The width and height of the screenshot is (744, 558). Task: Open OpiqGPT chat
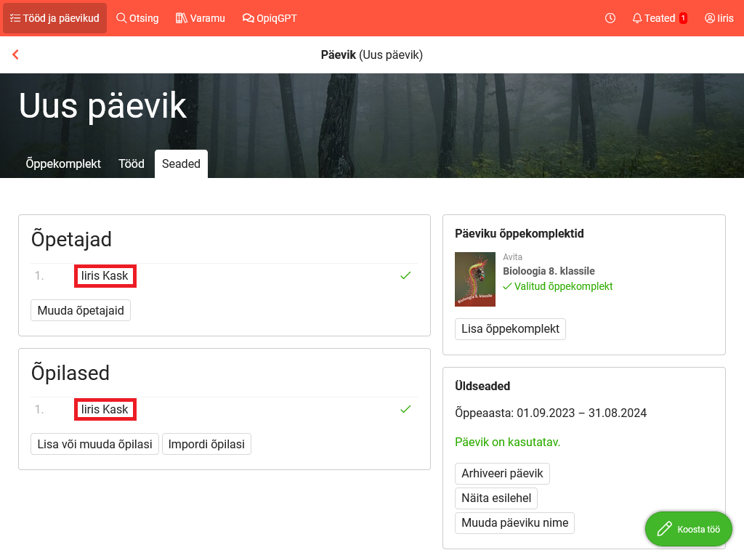pyautogui.click(x=270, y=18)
